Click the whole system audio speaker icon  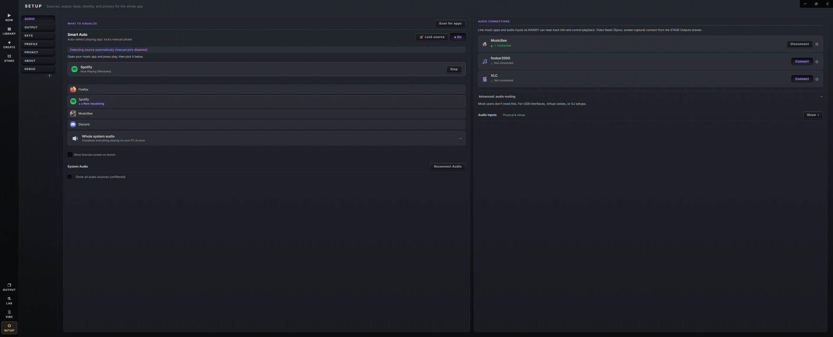(75, 138)
